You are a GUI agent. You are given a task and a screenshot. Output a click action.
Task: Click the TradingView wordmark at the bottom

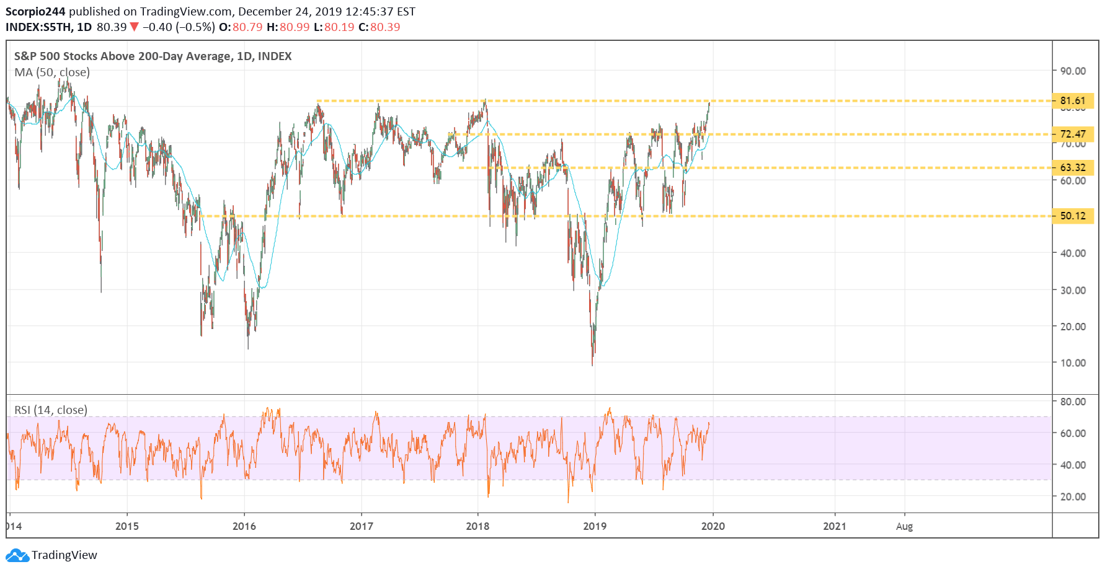tap(64, 555)
